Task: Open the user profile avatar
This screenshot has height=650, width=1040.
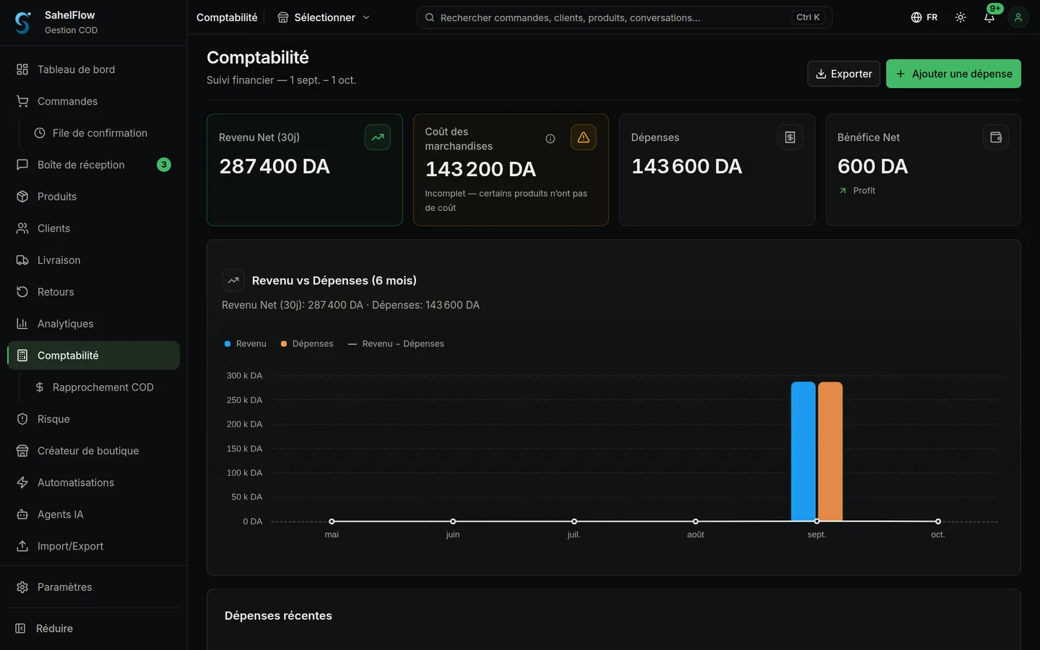Action: coord(1018,17)
